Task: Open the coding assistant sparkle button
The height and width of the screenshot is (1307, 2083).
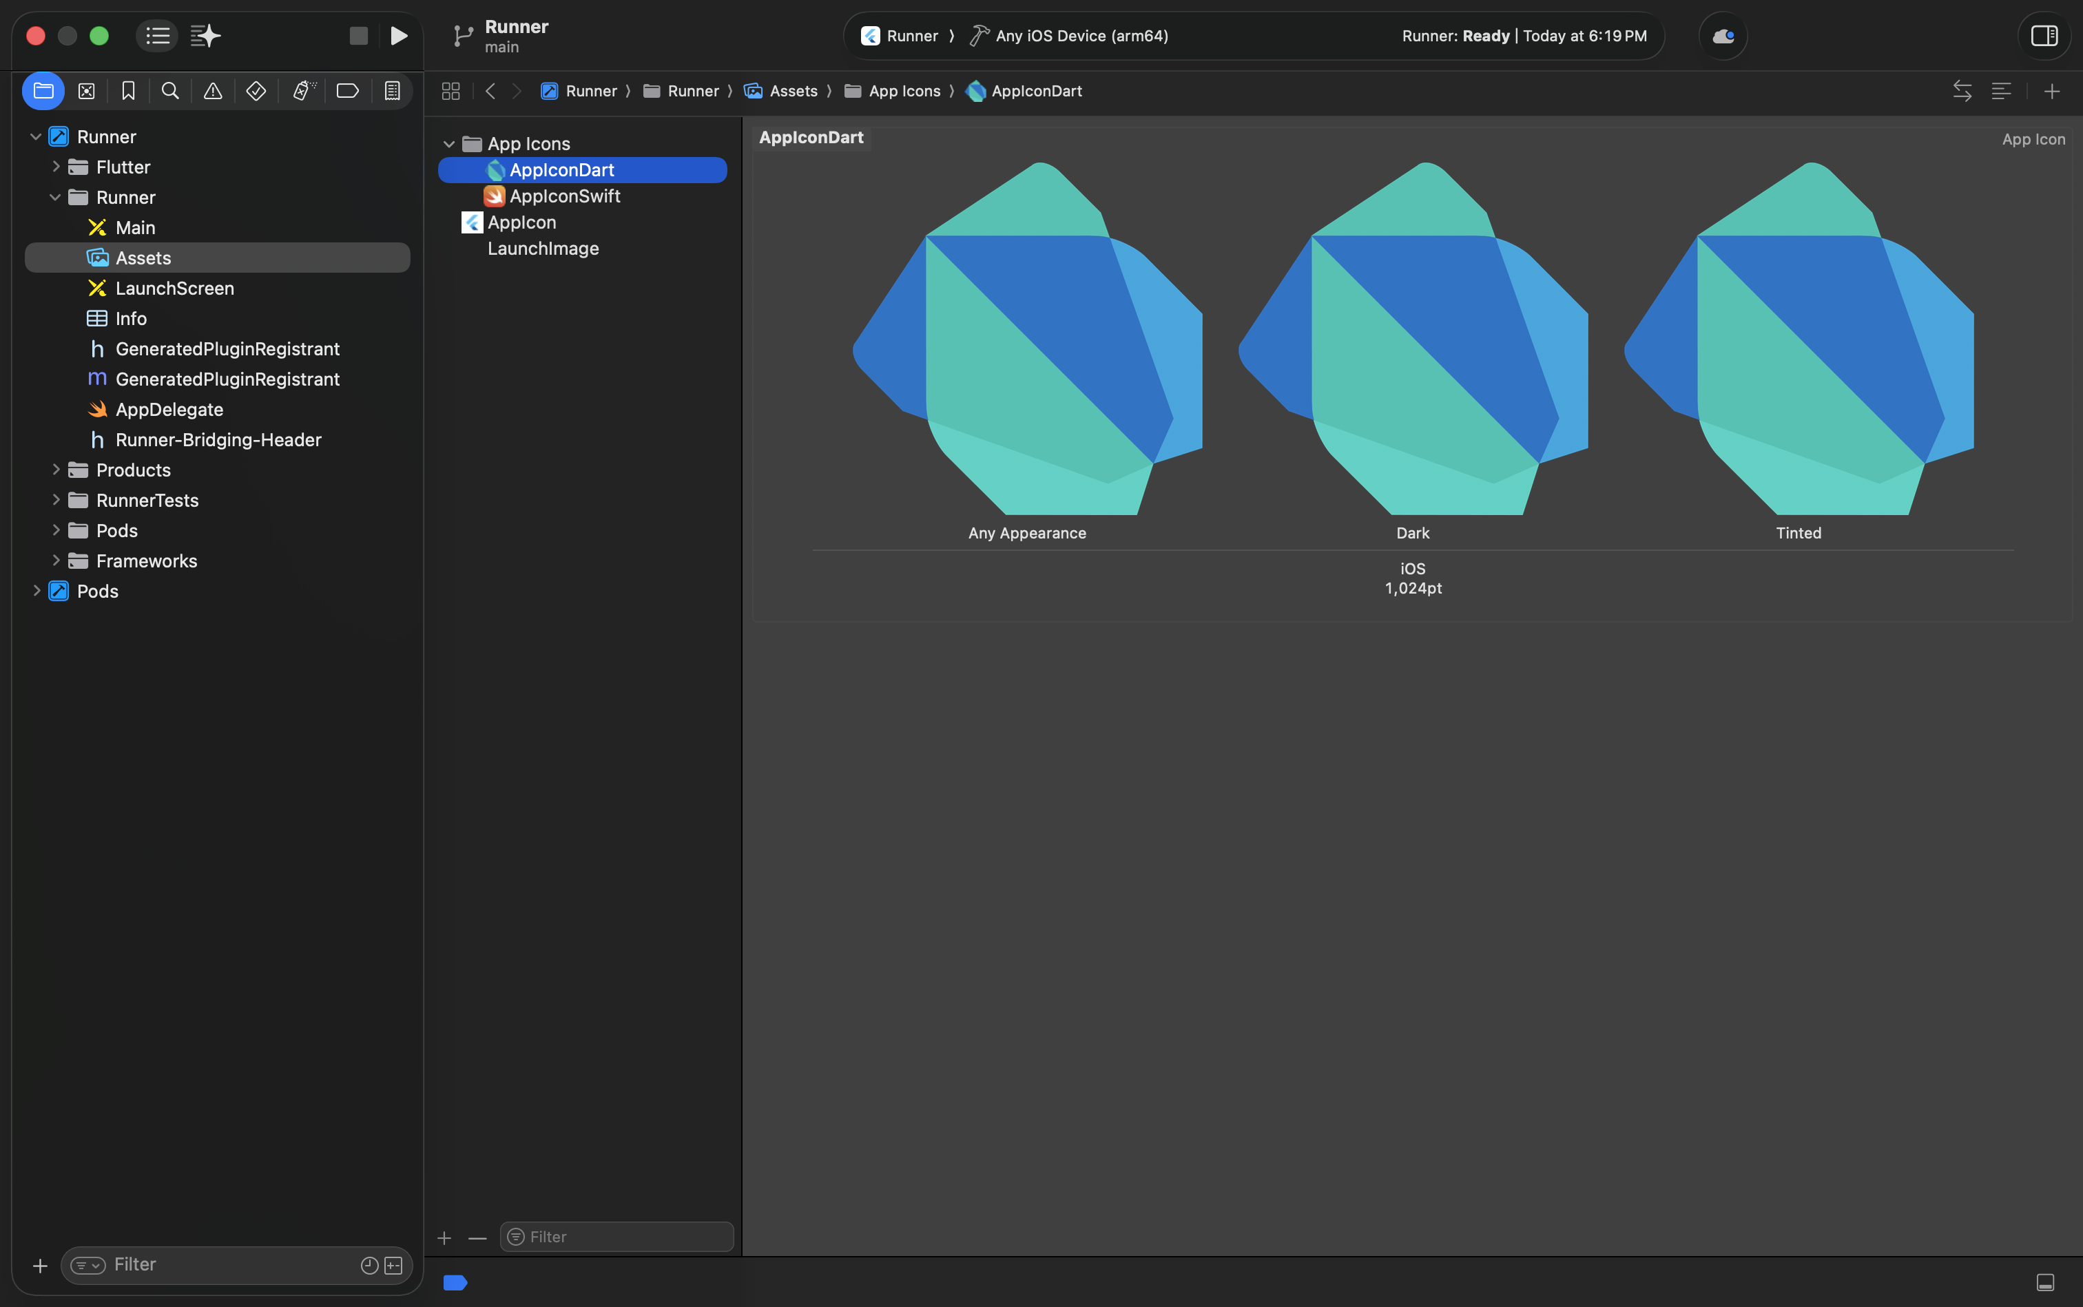Action: [205, 35]
